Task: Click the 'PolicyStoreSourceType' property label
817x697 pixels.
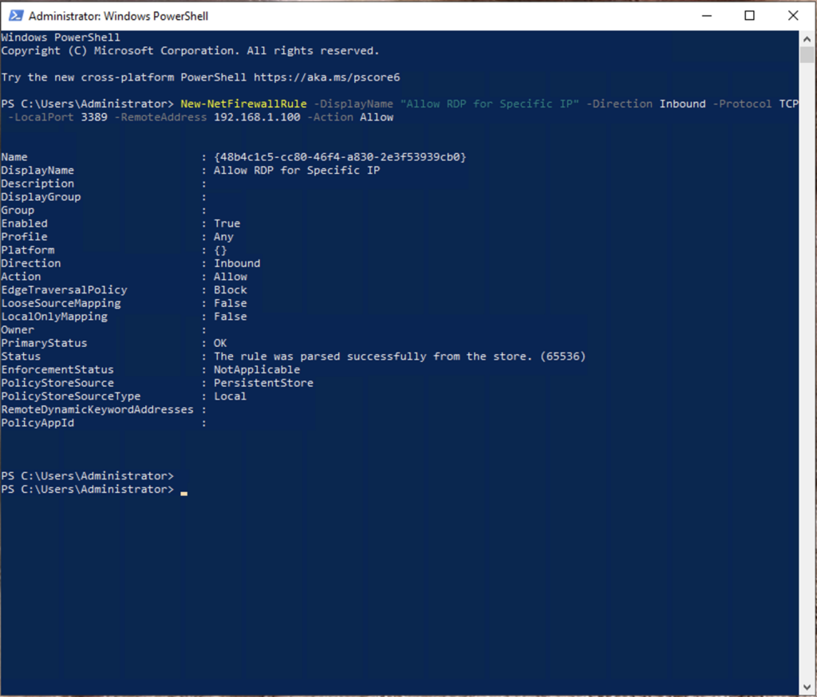Action: (x=71, y=396)
